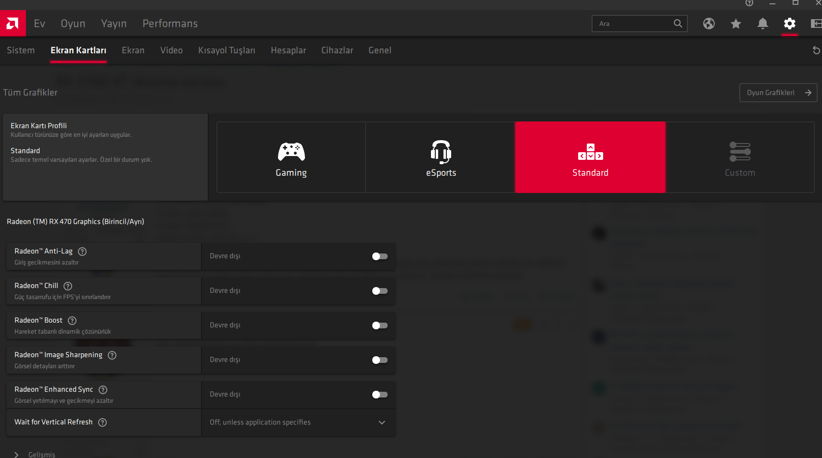Open notifications bell icon
The height and width of the screenshot is (458, 822).
pyautogui.click(x=763, y=24)
